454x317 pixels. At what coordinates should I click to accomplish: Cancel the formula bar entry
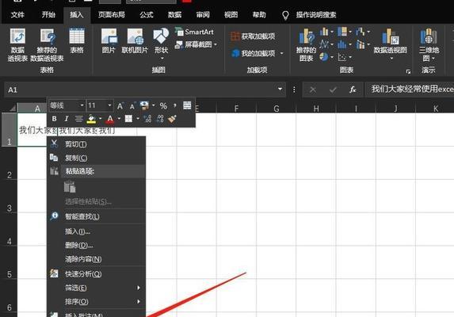coord(313,90)
